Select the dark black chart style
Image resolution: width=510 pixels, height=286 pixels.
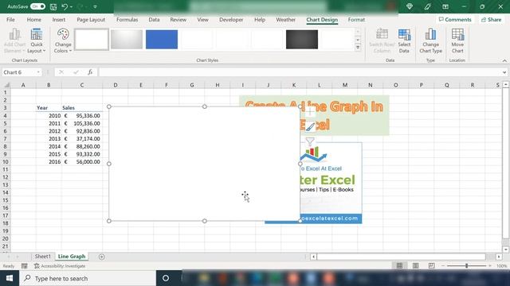point(302,39)
